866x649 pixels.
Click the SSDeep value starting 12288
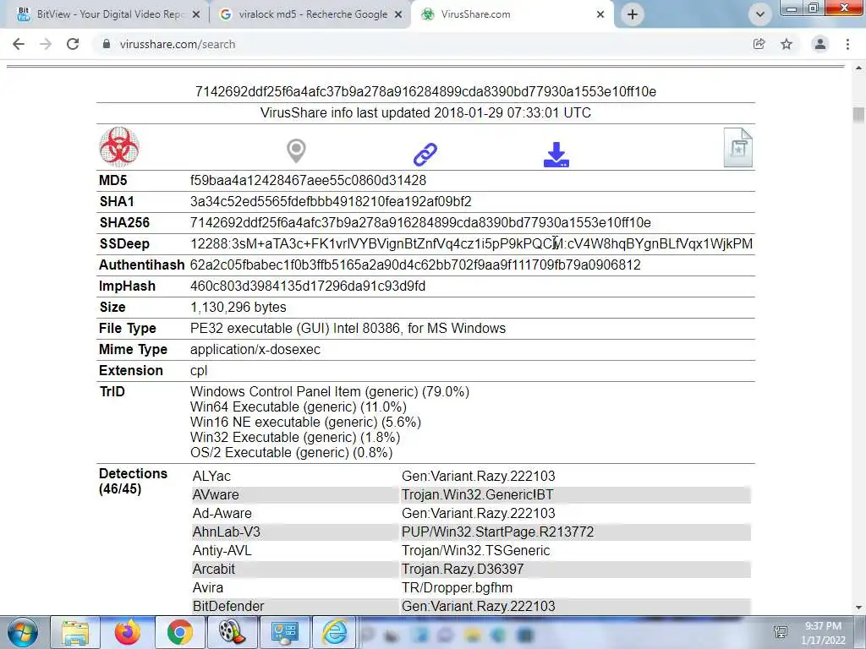[472, 244]
